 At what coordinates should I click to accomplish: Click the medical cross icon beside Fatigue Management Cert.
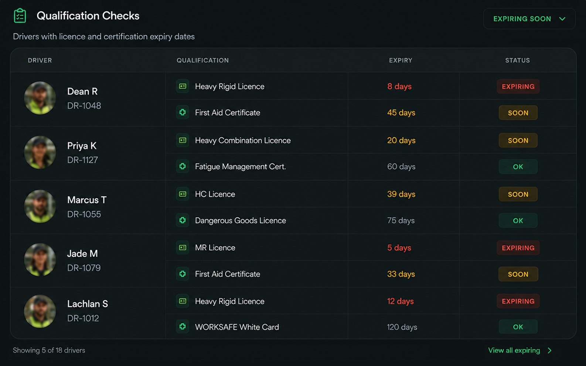(183, 166)
